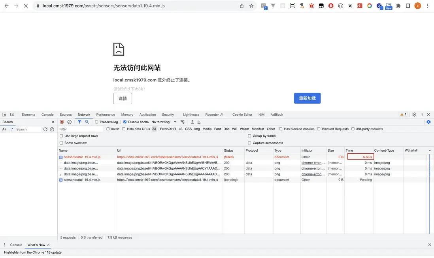Import HAR file with upload arrow
The image size is (434, 258).
click(x=192, y=122)
